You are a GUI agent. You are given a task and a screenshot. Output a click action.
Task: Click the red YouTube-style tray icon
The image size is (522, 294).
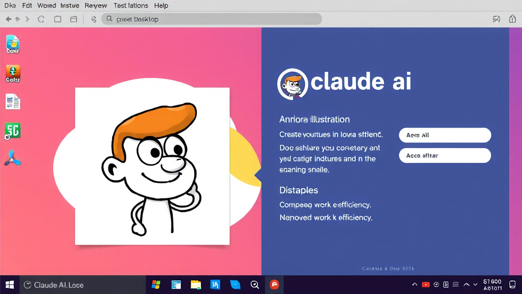[426, 284]
